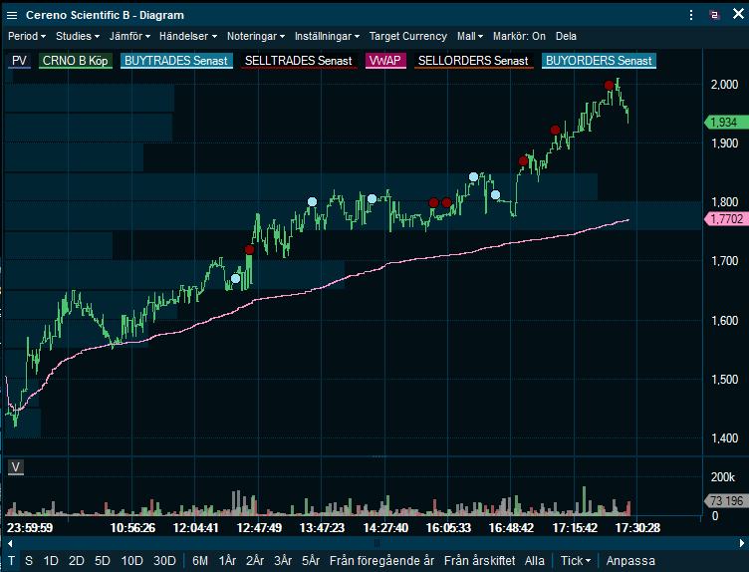Open the hamburger menu icon
Image resolution: width=749 pixels, height=572 pixels.
tap(12, 15)
